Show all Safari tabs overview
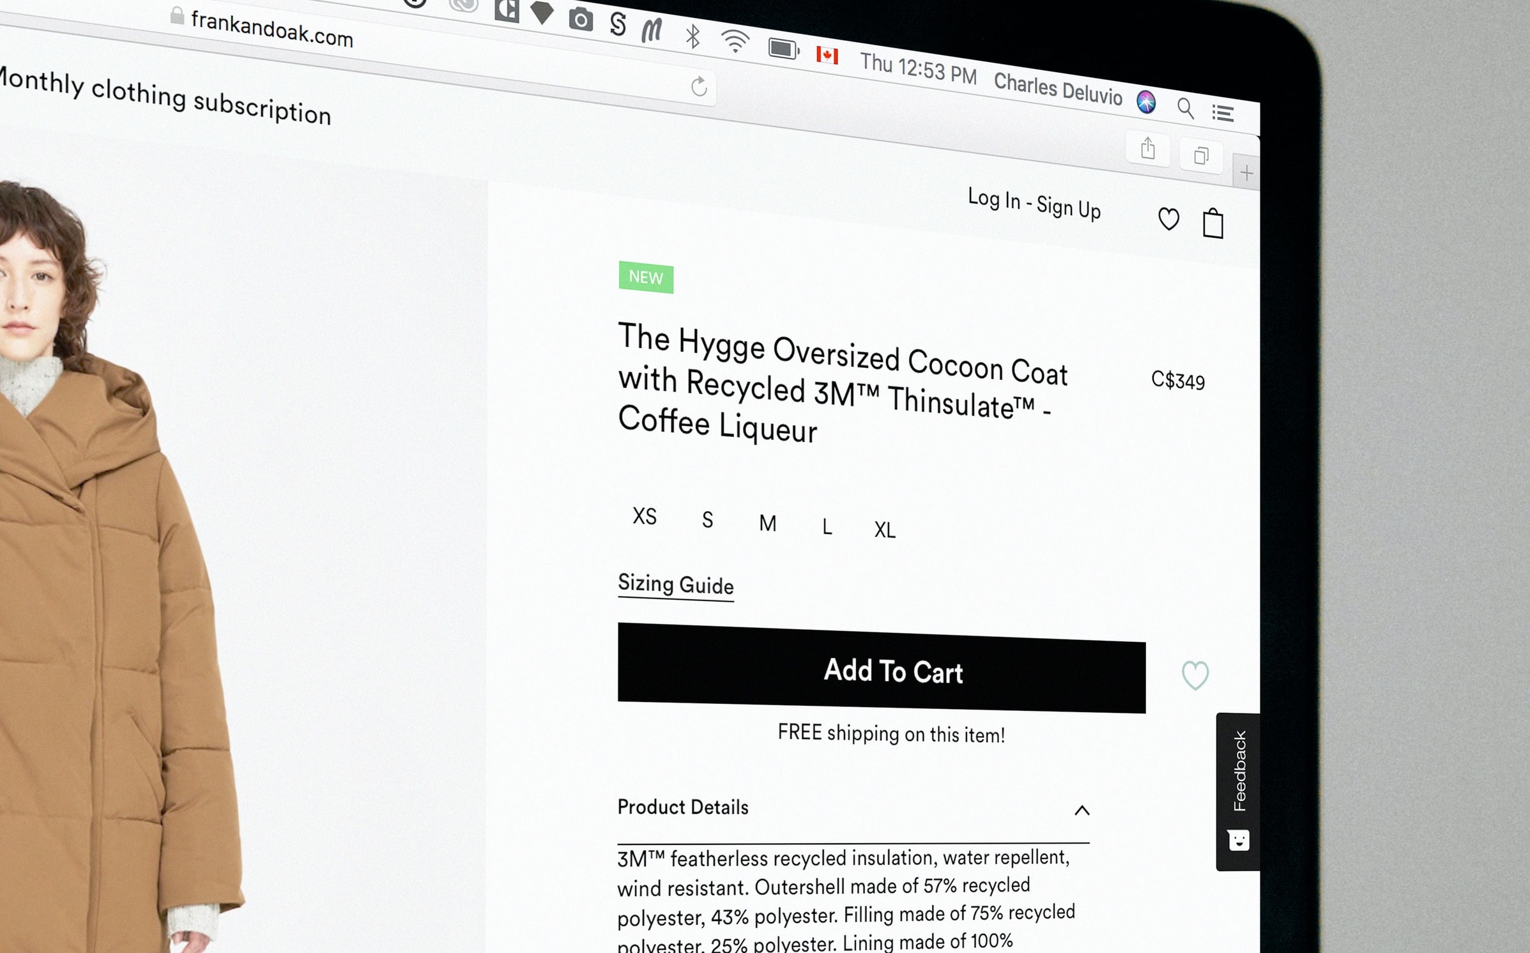This screenshot has height=953, width=1530. (x=1201, y=155)
